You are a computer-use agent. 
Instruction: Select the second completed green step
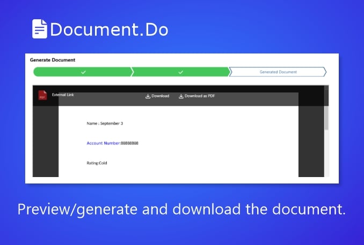tap(180, 72)
